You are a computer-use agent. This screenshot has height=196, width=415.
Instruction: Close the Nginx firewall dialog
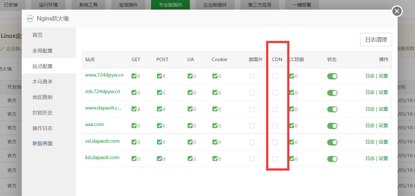point(397,11)
